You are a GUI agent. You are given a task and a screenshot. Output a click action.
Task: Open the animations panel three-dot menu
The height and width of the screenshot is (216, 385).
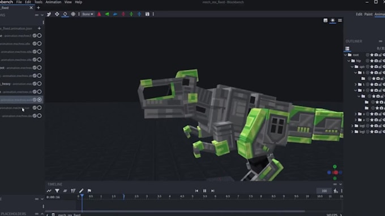click(44, 23)
